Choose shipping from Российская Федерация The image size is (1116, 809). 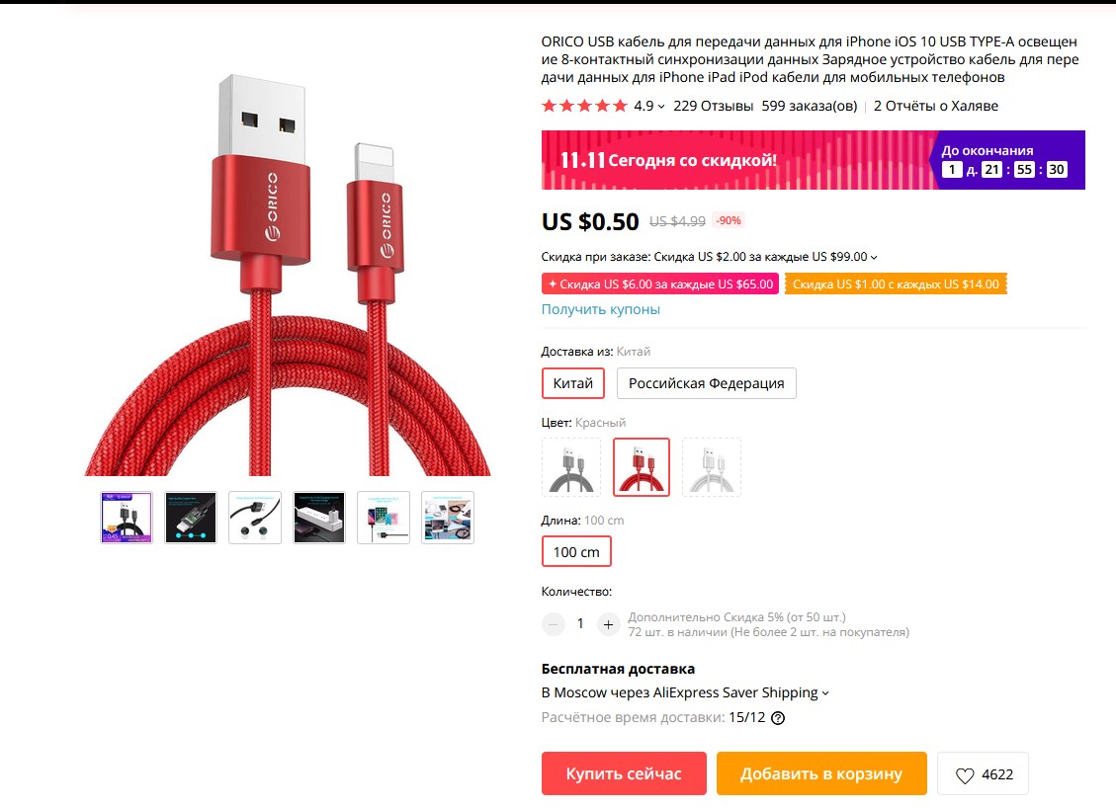click(x=706, y=383)
